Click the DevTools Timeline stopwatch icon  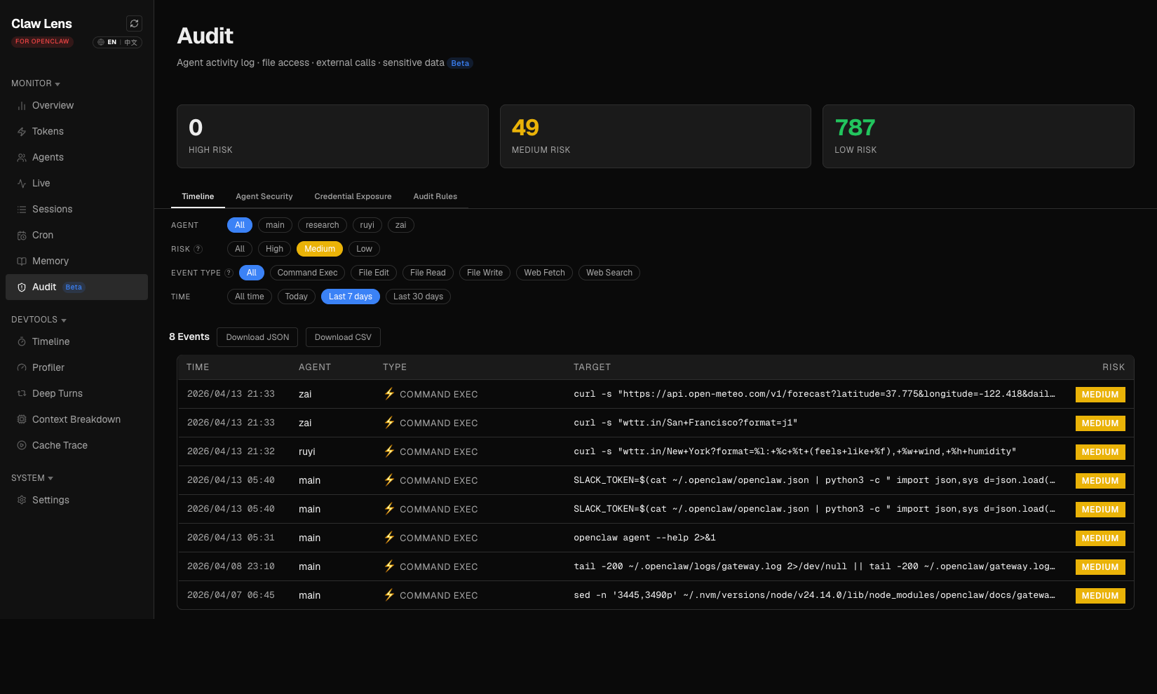pyautogui.click(x=22, y=342)
